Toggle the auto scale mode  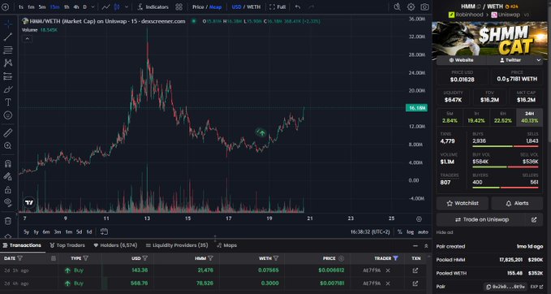423,231
